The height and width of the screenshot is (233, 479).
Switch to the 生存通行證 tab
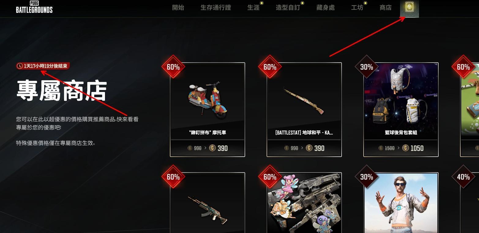[216, 8]
